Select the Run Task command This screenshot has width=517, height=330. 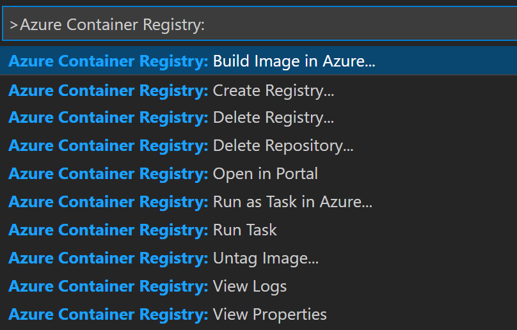coord(244,230)
